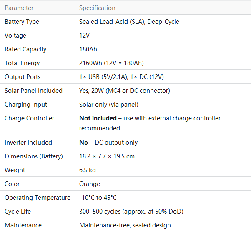Select the bold No inverter value
Image resolution: width=251 pixels, height=232 pixels.
83,143
